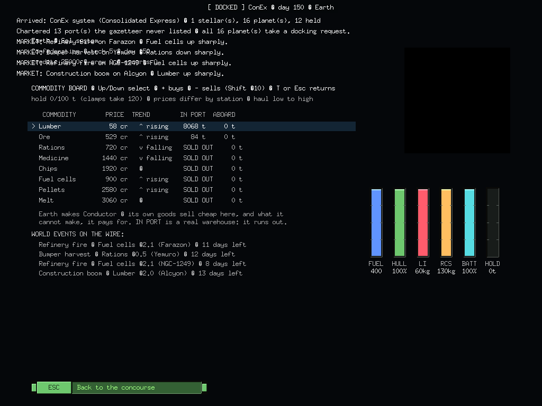This screenshot has width=542, height=406.
Task: Click the black viewport panel
Action: pos(457,100)
